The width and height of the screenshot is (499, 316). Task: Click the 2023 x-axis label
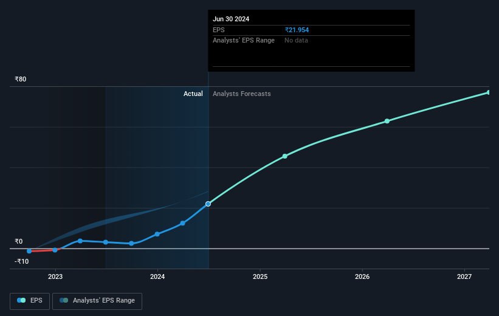pos(55,276)
